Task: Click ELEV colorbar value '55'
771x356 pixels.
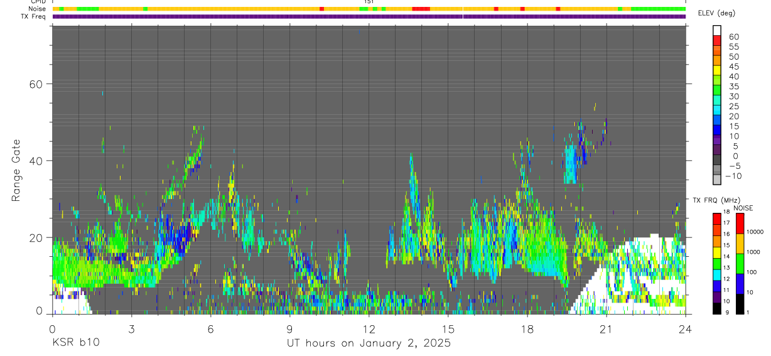Action: (x=733, y=47)
